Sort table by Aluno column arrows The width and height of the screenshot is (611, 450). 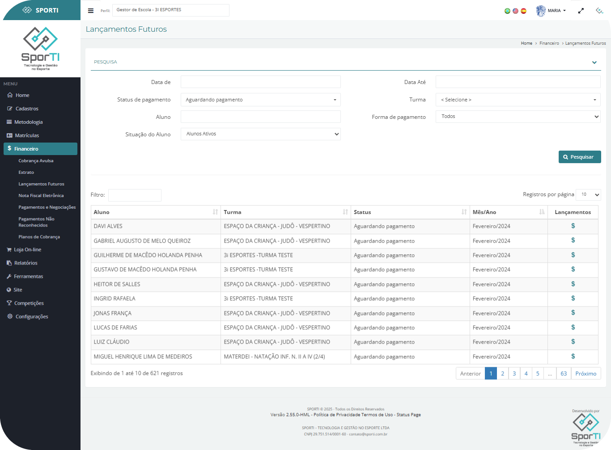[x=215, y=212]
